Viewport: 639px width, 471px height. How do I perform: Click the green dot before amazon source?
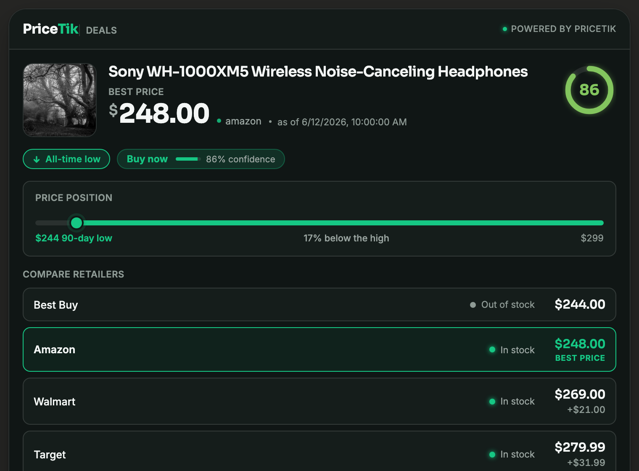(x=219, y=121)
